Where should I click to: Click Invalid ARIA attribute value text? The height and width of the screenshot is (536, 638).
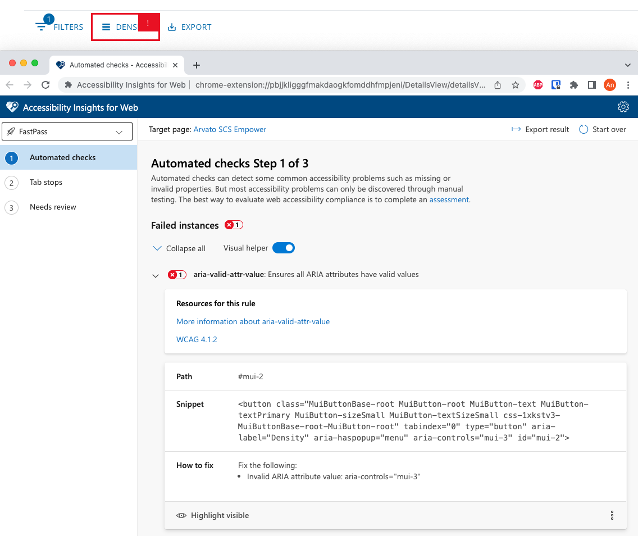pyautogui.click(x=334, y=476)
